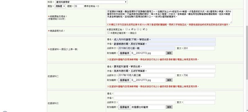Image resolution: width=248 pixels, height=112 pixels.
Task: Edit the 題號 field containing 39
Action: 79,6
